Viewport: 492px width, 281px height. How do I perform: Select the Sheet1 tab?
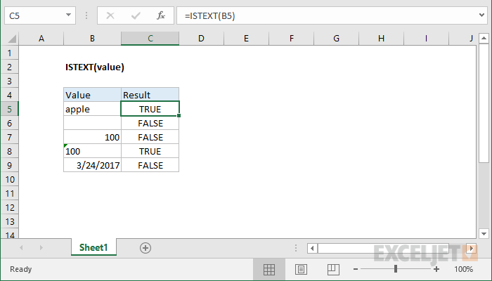(93, 247)
